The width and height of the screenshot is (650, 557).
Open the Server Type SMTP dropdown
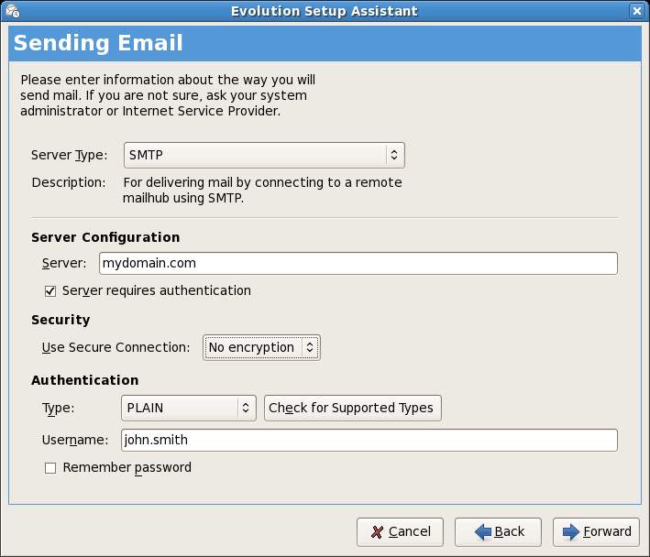tap(263, 155)
